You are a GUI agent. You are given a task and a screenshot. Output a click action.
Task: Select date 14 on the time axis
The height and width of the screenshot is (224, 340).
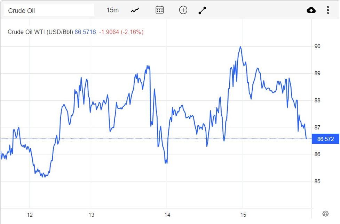pyautogui.click(x=167, y=215)
